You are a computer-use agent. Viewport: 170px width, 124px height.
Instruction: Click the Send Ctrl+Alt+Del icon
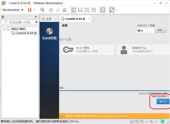click(x=42, y=10)
